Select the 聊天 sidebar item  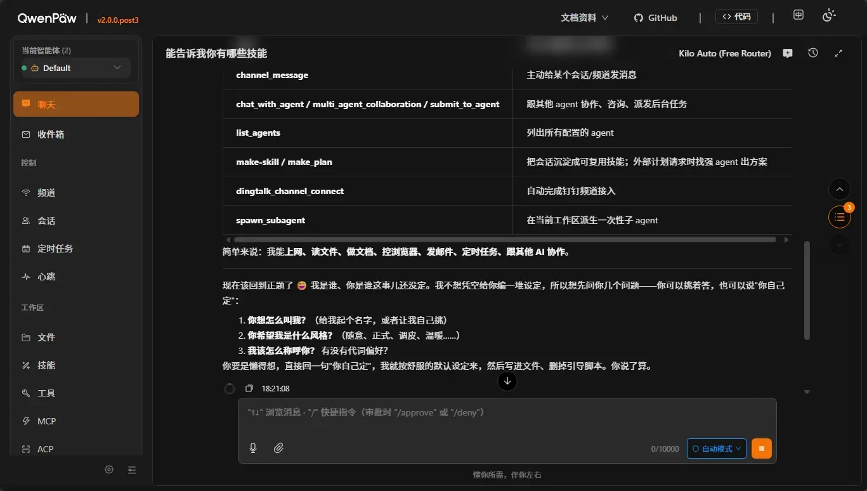coord(76,104)
